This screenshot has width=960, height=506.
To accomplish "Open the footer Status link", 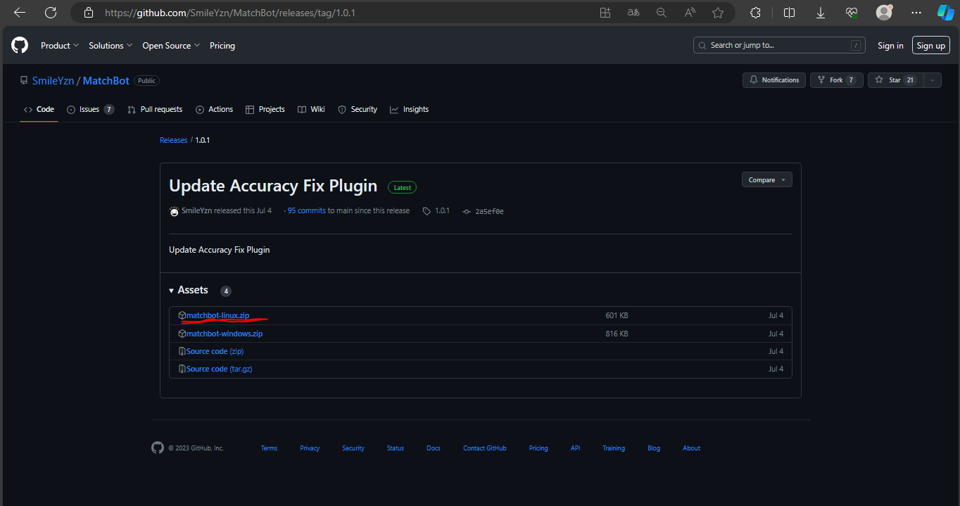I will (396, 448).
